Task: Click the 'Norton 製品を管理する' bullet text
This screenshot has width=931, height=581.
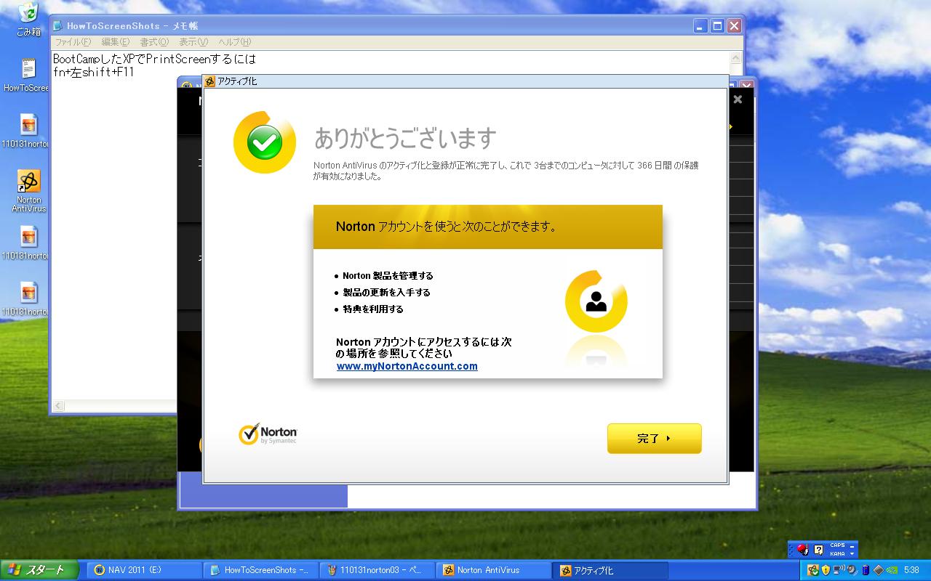Action: click(388, 276)
